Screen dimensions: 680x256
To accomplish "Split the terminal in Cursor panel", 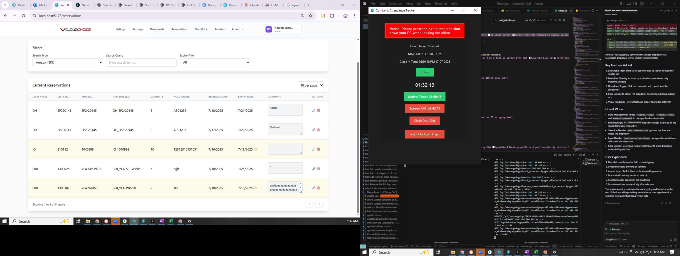I will [580, 155].
